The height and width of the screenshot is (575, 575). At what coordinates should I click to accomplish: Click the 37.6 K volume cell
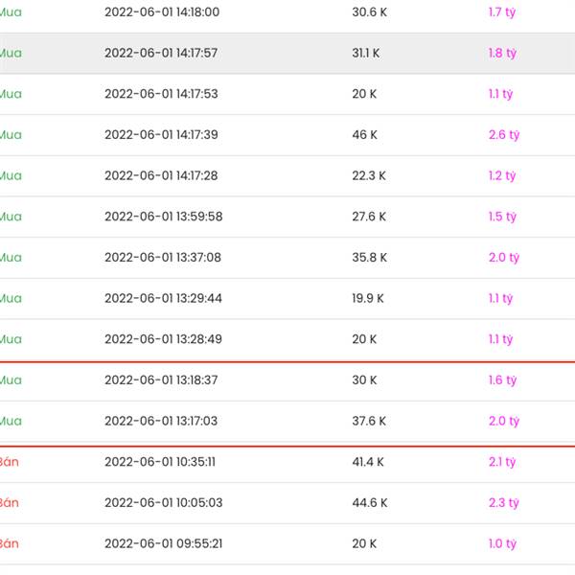click(369, 421)
